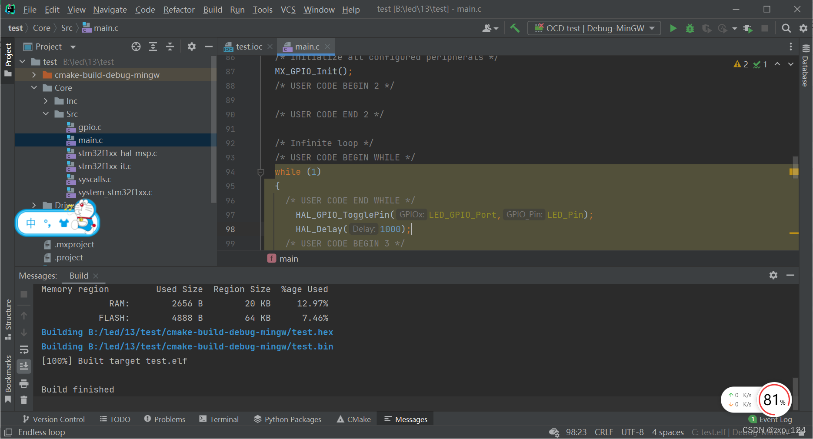Select opened file locate target icon

(x=136, y=47)
